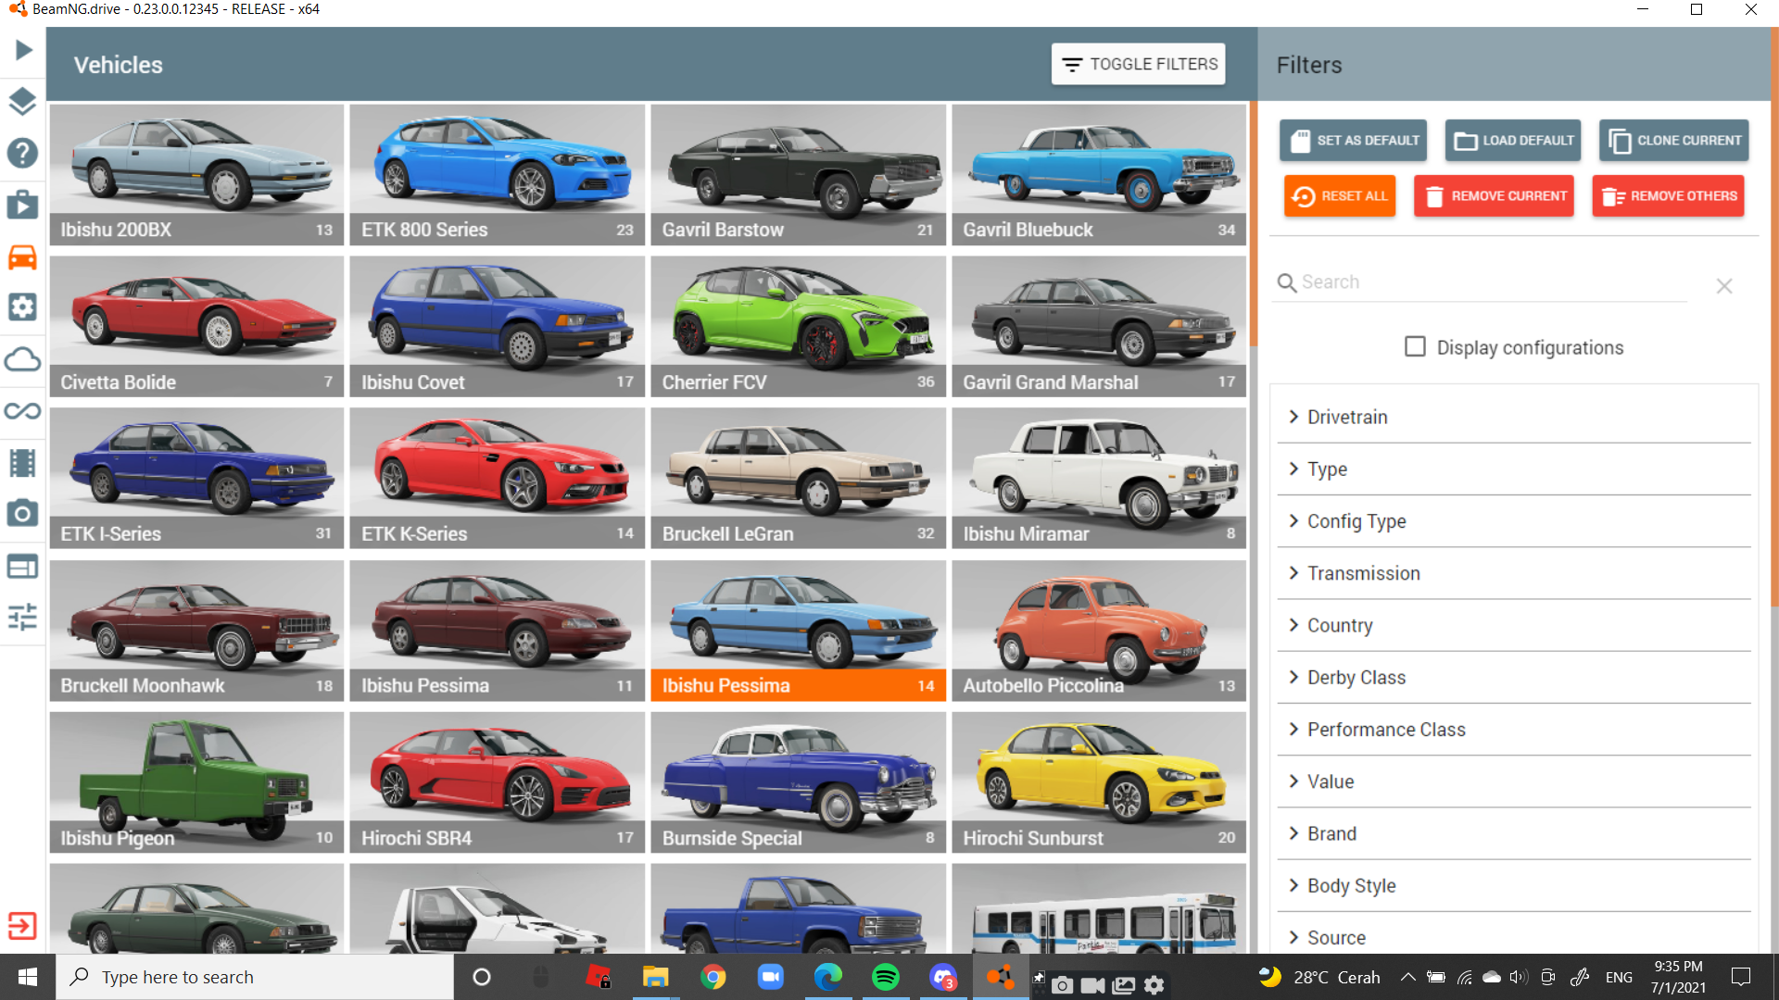Expand the Body Style filter
The image size is (1779, 1000).
(x=1514, y=885)
